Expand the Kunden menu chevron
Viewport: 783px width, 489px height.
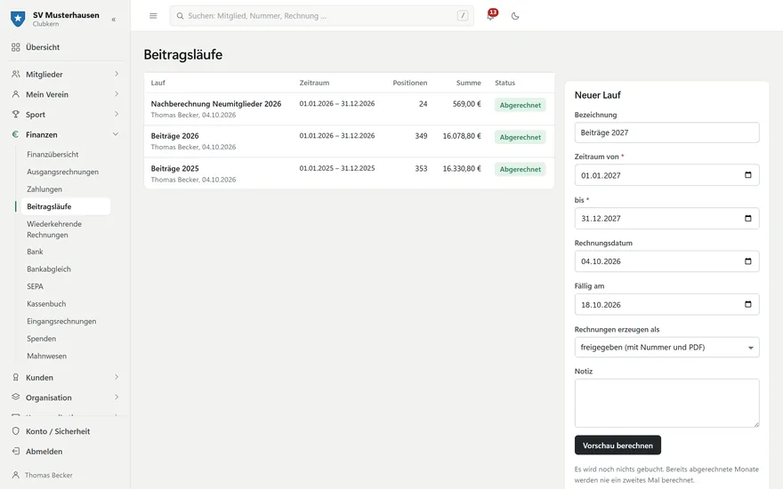coord(117,377)
